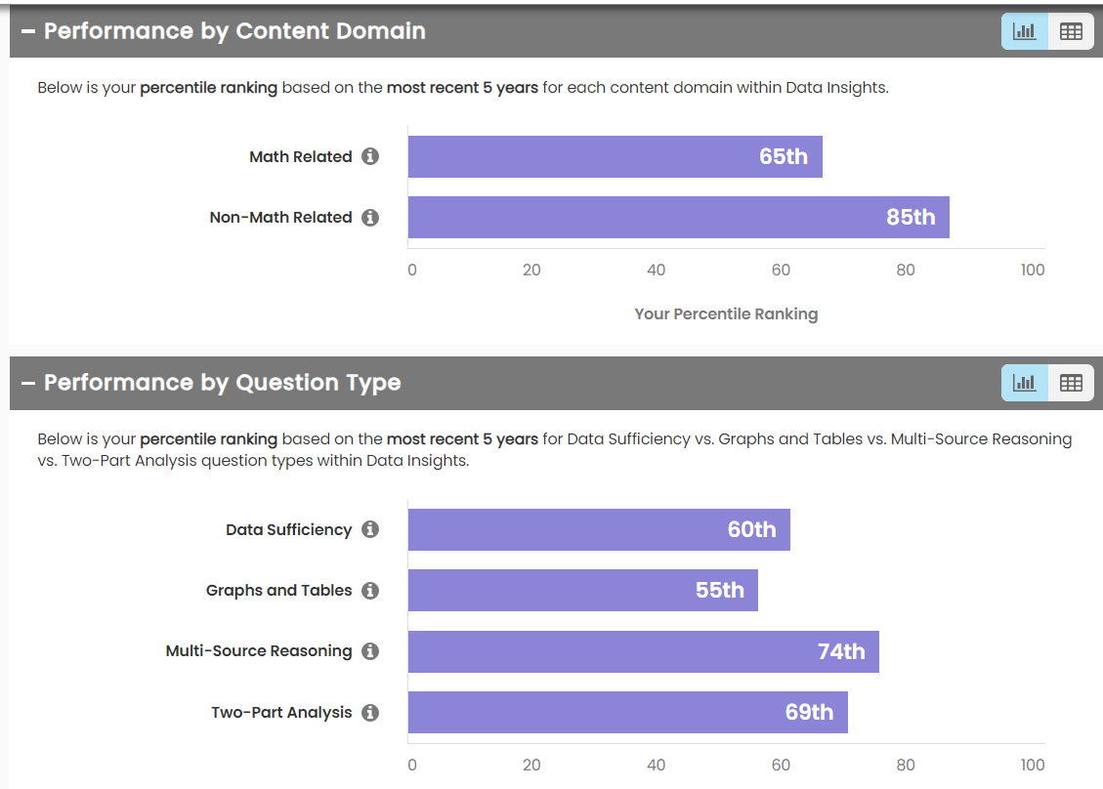Click the 65th percentile Math Related bar
The image size is (1103, 789).
615,156
